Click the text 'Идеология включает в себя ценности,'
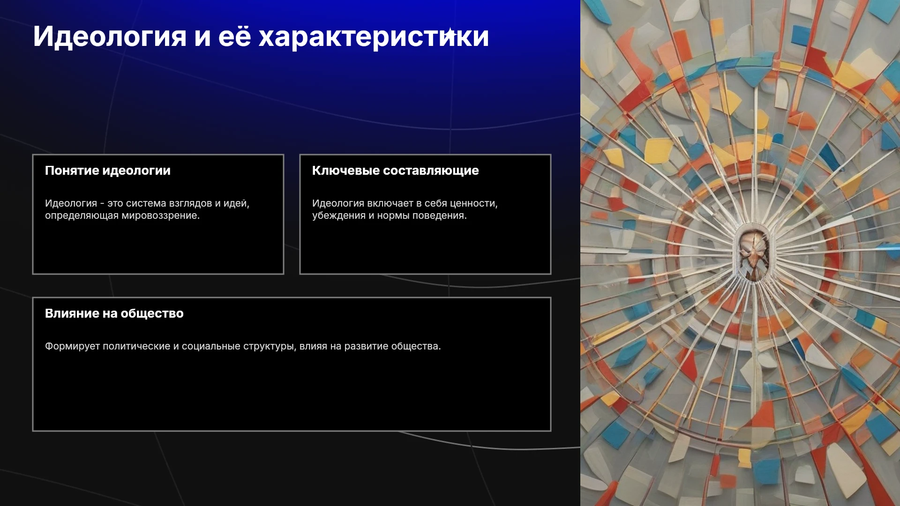900x506 pixels. click(x=405, y=203)
